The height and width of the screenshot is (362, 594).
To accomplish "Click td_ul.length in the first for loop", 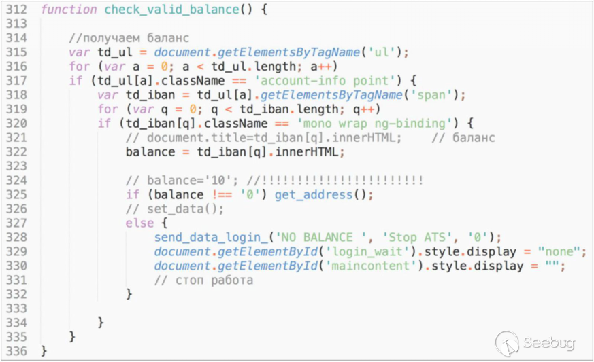I will point(253,66).
